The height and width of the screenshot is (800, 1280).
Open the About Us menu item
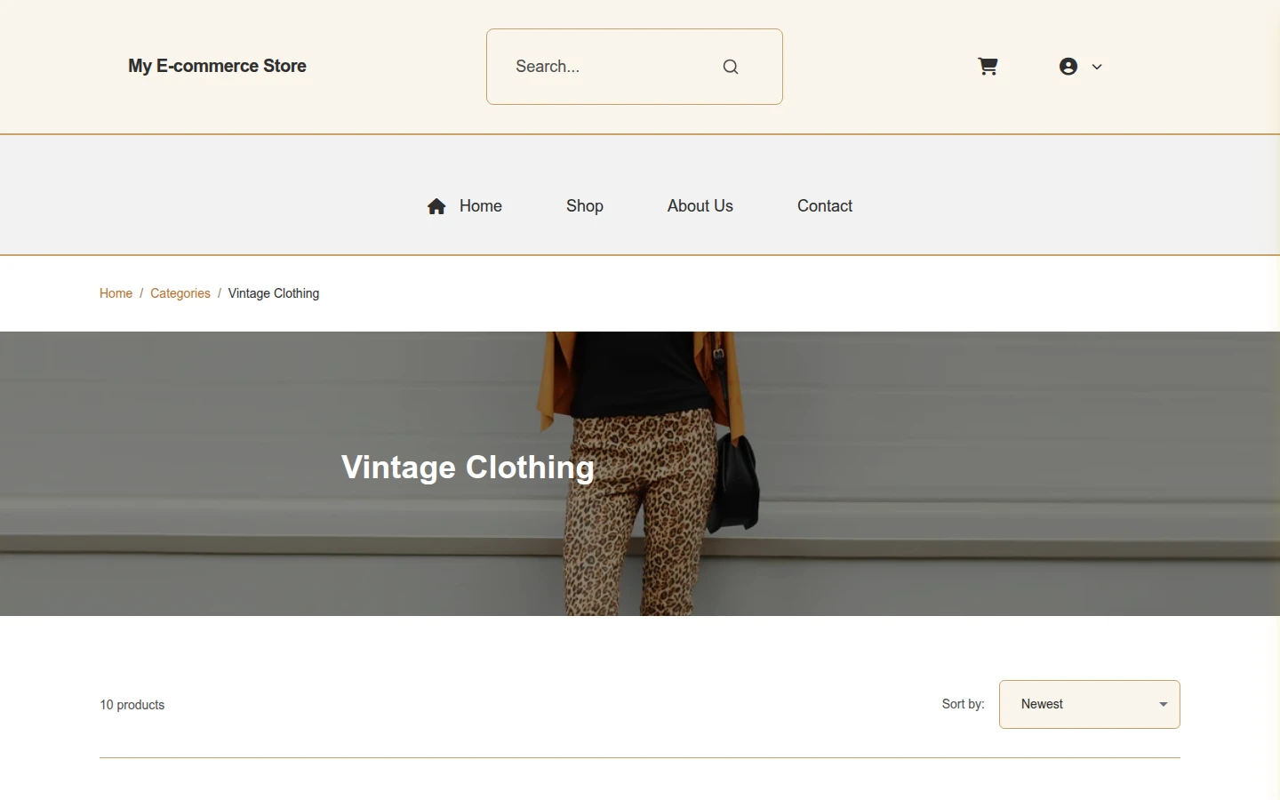point(700,206)
